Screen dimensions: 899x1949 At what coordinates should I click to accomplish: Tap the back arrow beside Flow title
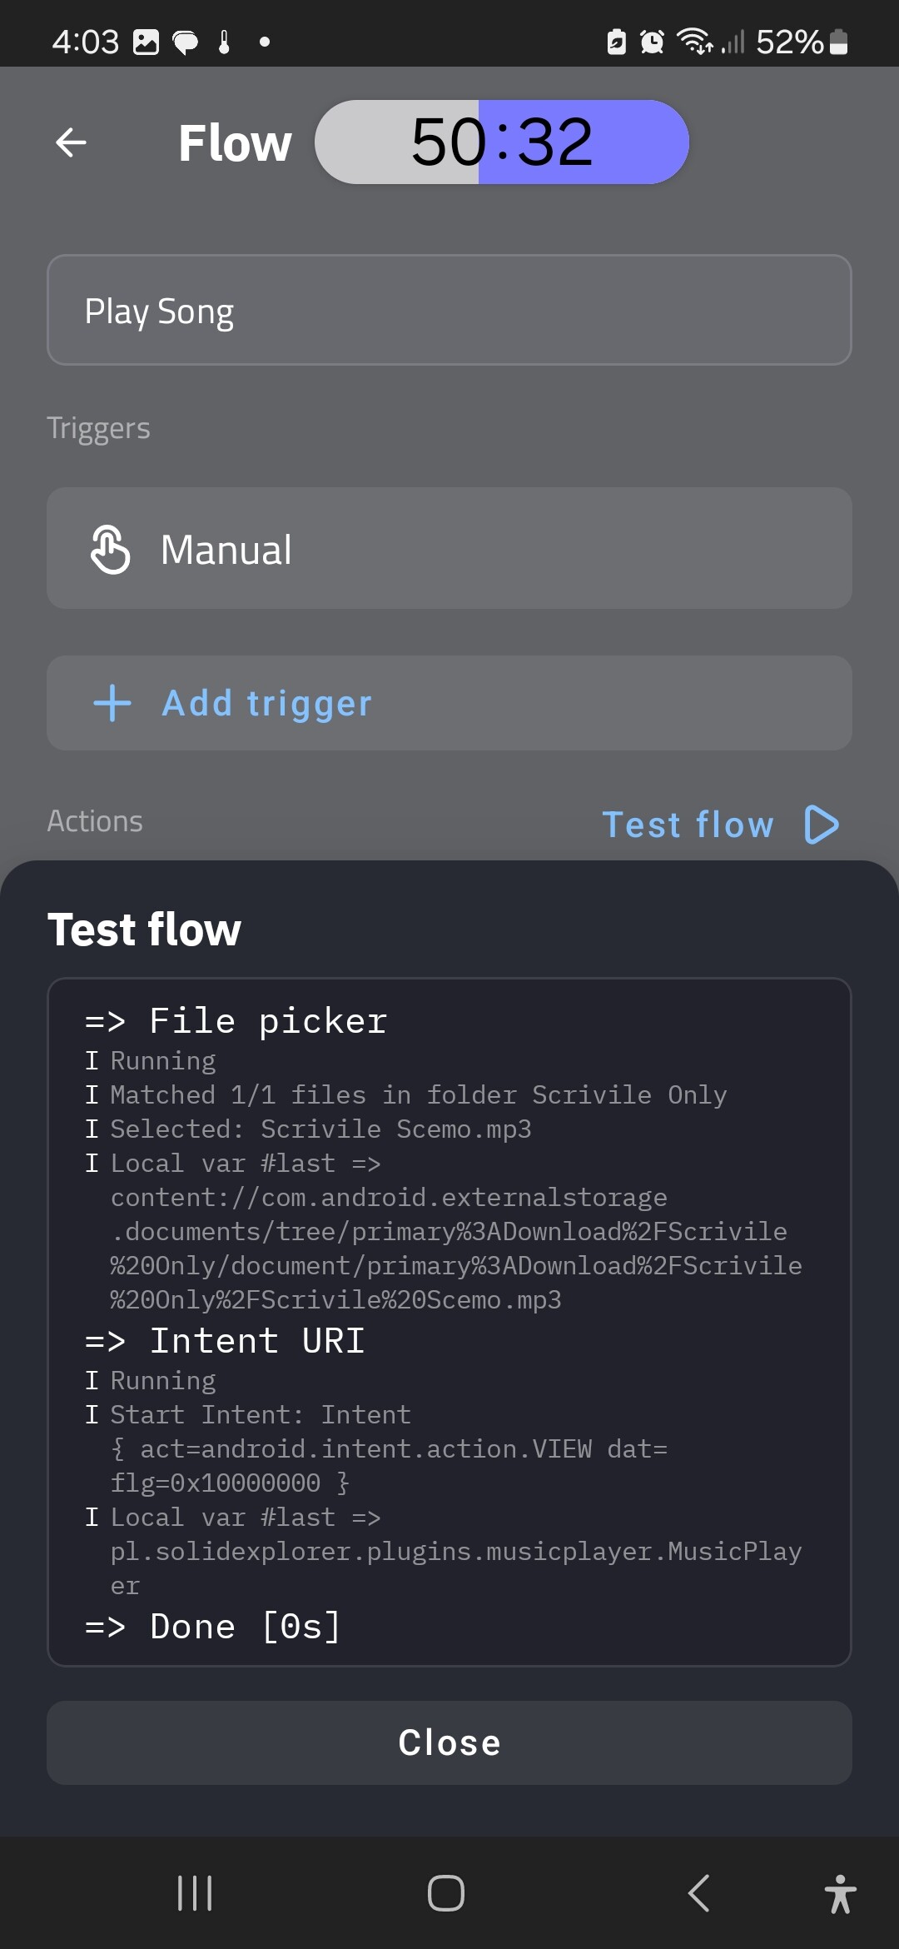(71, 142)
